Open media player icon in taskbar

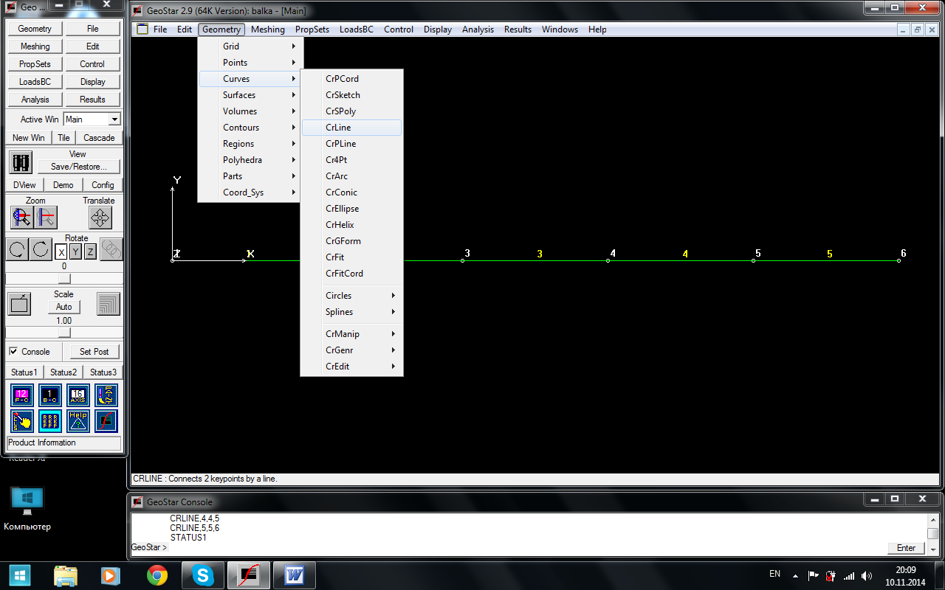(x=111, y=575)
